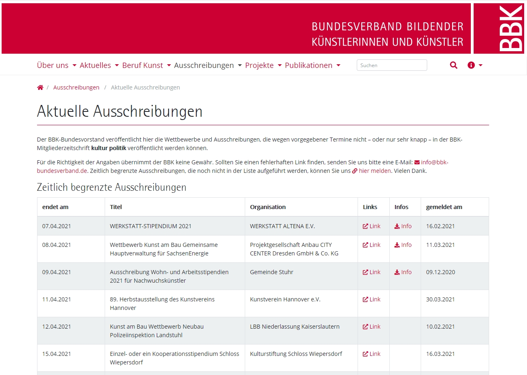Expand the Aktuelles menu
This screenshot has width=527, height=375.
click(x=99, y=65)
